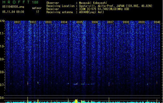The width and height of the screenshot is (163, 103).
Task: Click the 0938 time marker
Action: 126,22
